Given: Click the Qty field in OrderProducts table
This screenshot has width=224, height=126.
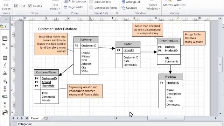Looking at the screenshot, I should pyautogui.click(x=167, y=58).
